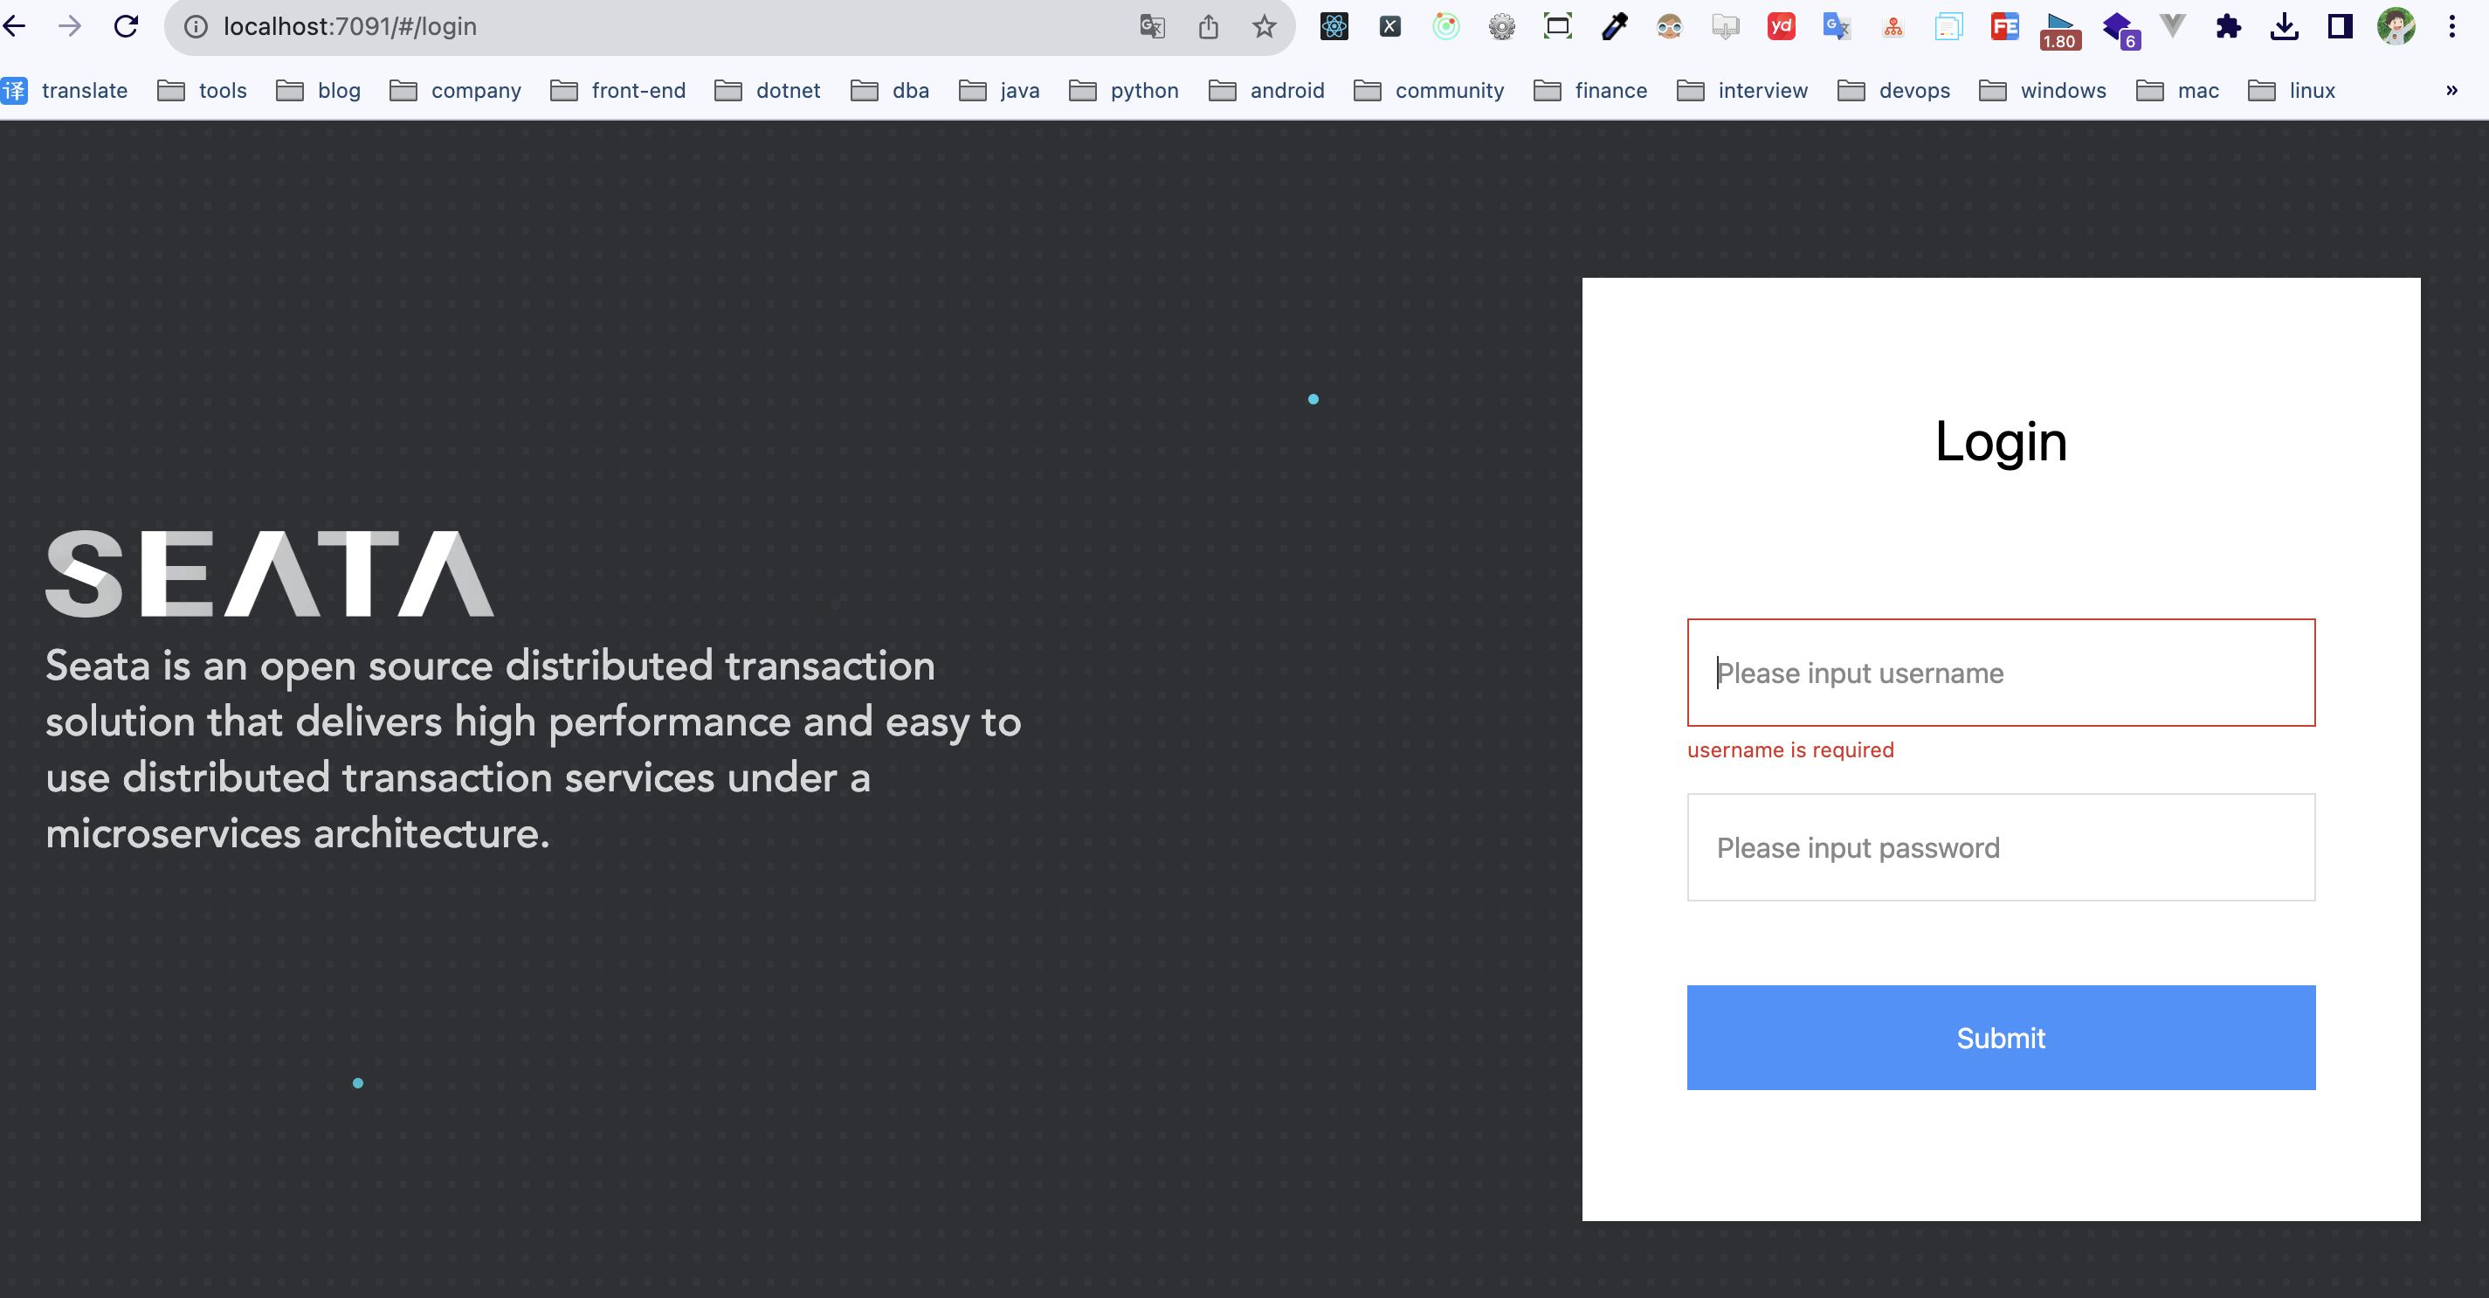Click the site info icon beside the URL

[195, 27]
